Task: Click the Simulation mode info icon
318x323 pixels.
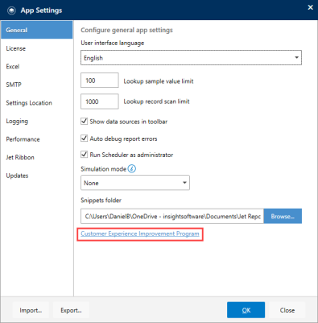Action: point(132,169)
